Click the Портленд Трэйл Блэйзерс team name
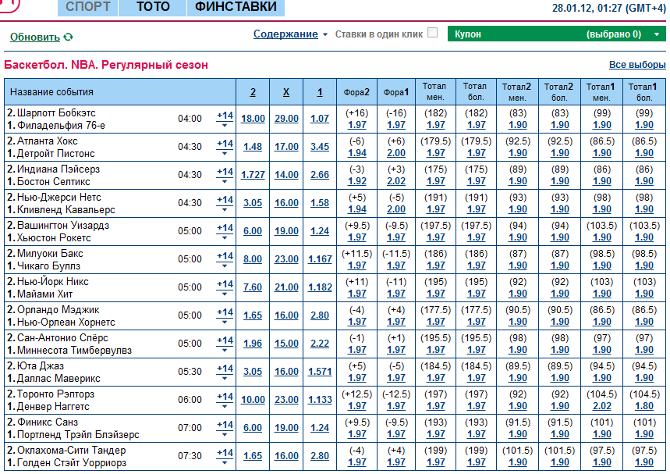The width and height of the screenshot is (670, 474). (78, 435)
